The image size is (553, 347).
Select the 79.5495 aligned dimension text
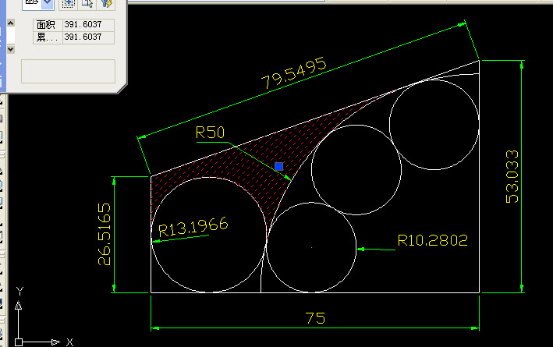(x=294, y=73)
